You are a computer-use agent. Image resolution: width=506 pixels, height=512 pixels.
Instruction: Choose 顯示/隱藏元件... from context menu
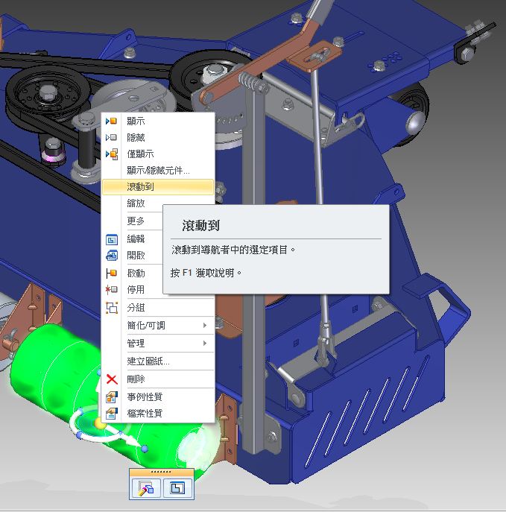click(158, 171)
